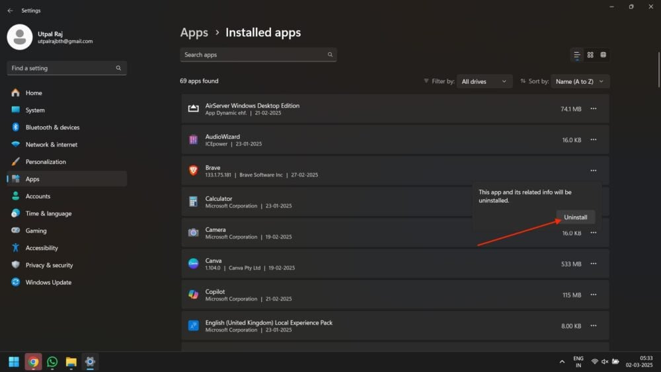
Task: Click the window vertical scrollbar
Action: [x=658, y=69]
